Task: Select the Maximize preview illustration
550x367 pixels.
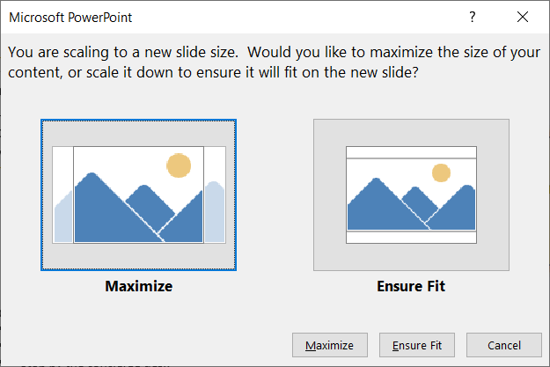Action: coord(138,195)
